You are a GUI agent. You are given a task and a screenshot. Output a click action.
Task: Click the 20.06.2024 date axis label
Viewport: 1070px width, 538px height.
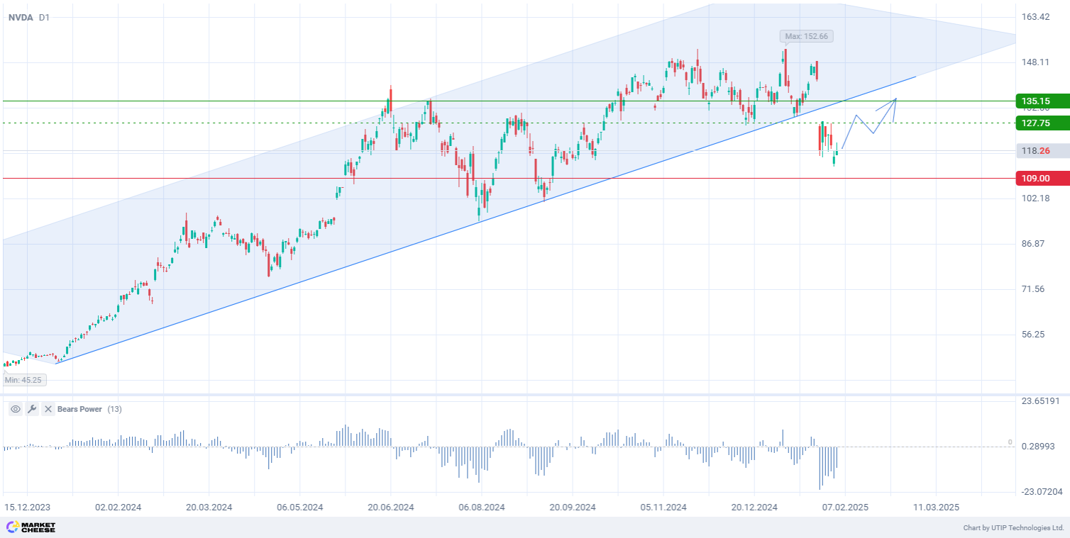390,508
